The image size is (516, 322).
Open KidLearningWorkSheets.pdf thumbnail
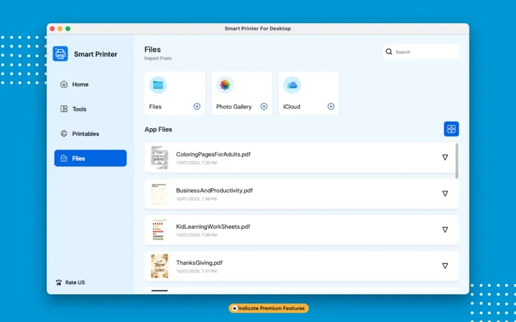pyautogui.click(x=159, y=230)
